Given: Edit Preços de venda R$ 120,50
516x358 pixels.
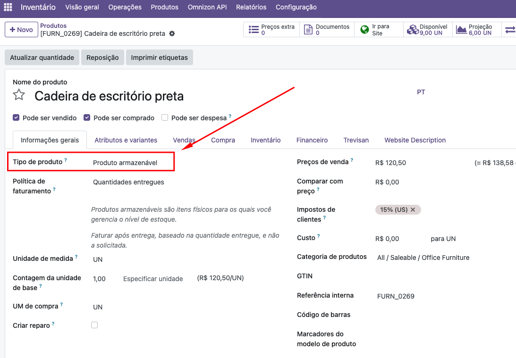Looking at the screenshot, I should point(390,163).
